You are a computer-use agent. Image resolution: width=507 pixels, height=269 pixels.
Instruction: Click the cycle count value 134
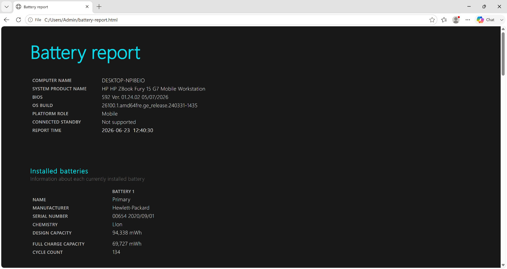[x=116, y=252]
